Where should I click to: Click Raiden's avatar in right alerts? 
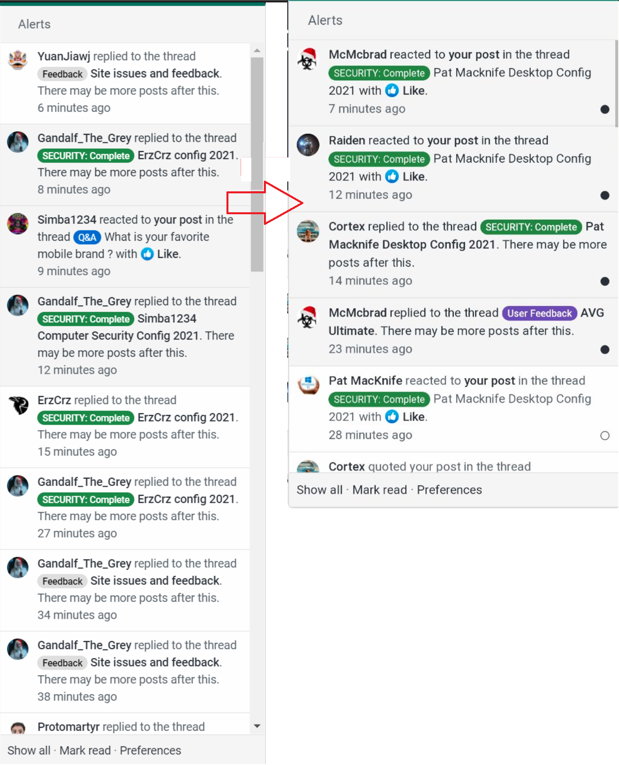click(308, 145)
